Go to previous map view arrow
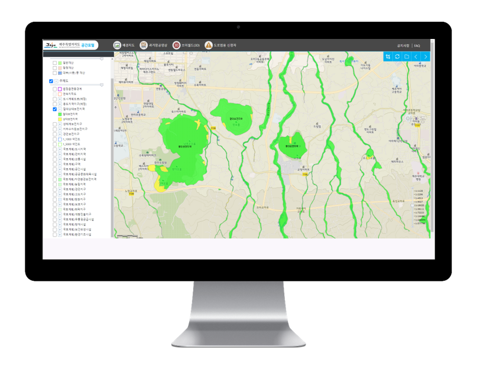This screenshot has height=373, width=480. pos(416,57)
